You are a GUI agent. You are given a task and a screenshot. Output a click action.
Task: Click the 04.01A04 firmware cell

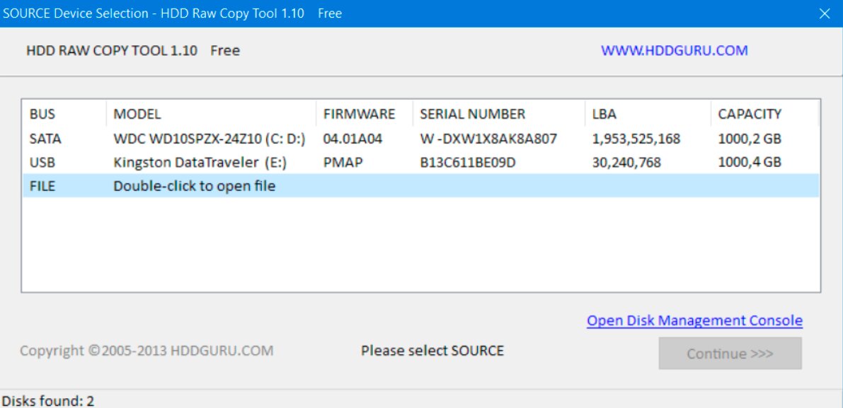(352, 139)
